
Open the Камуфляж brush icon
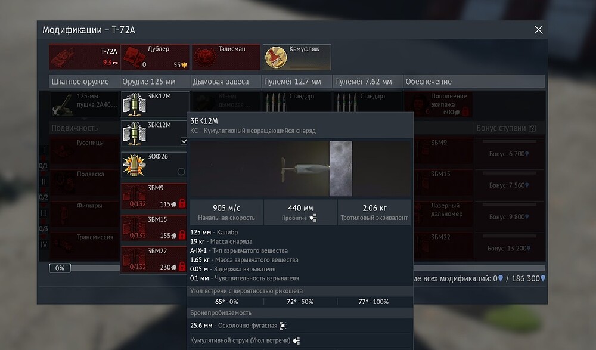275,57
